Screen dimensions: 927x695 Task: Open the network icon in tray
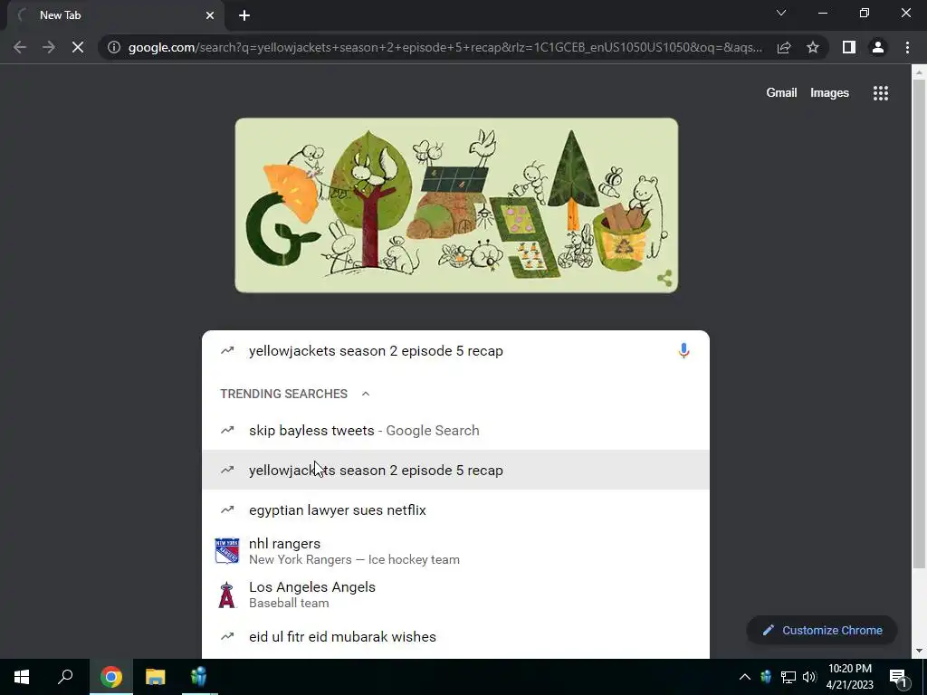[x=788, y=677]
